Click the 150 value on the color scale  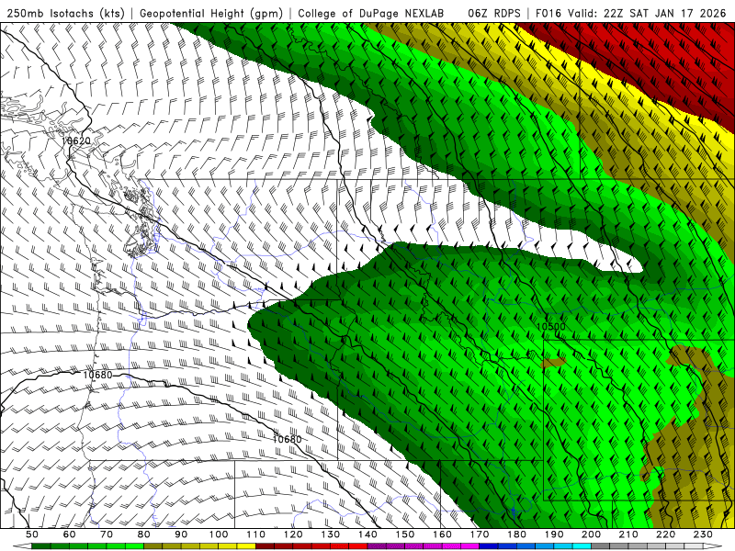pyautogui.click(x=405, y=534)
